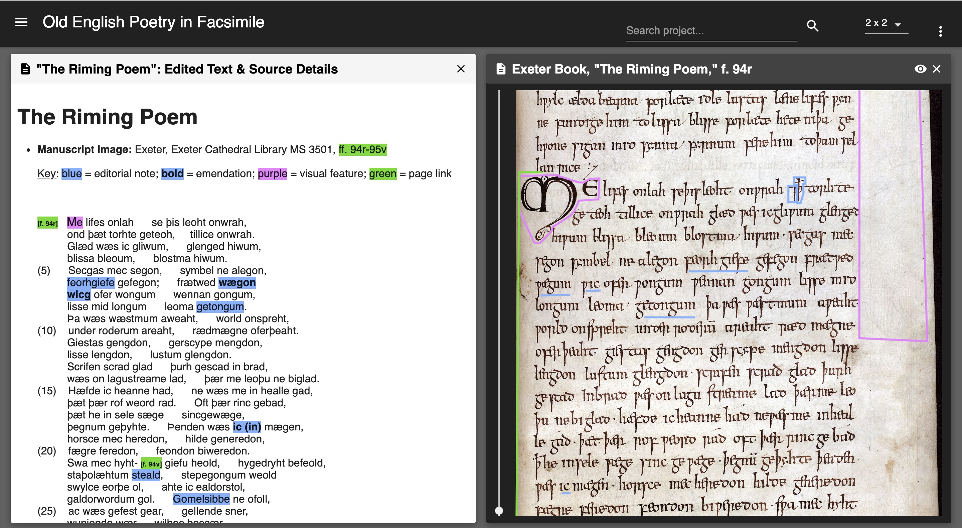Toggle the eye visibility icon in facsimile panel
Viewport: 962px width, 528px height.
point(920,69)
